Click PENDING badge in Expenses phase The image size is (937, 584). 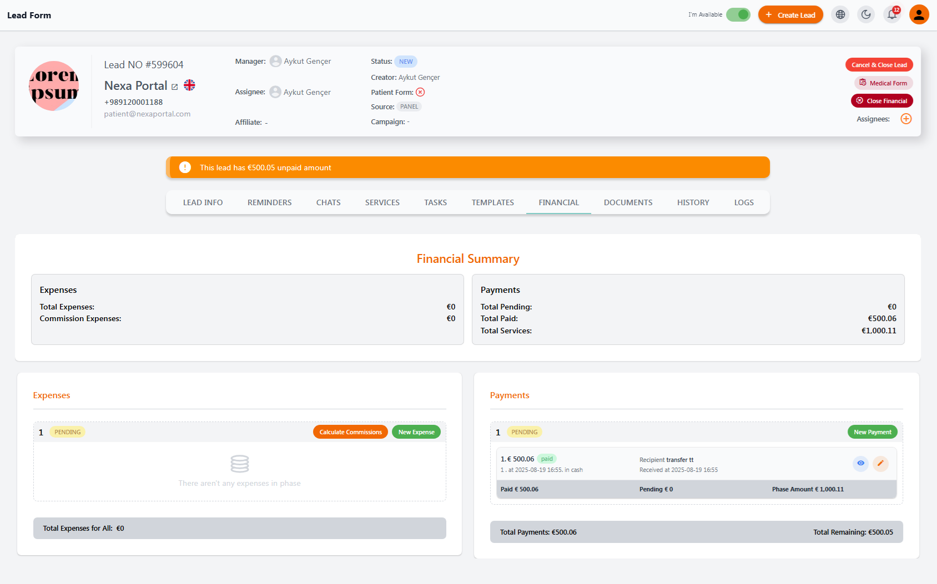(68, 432)
